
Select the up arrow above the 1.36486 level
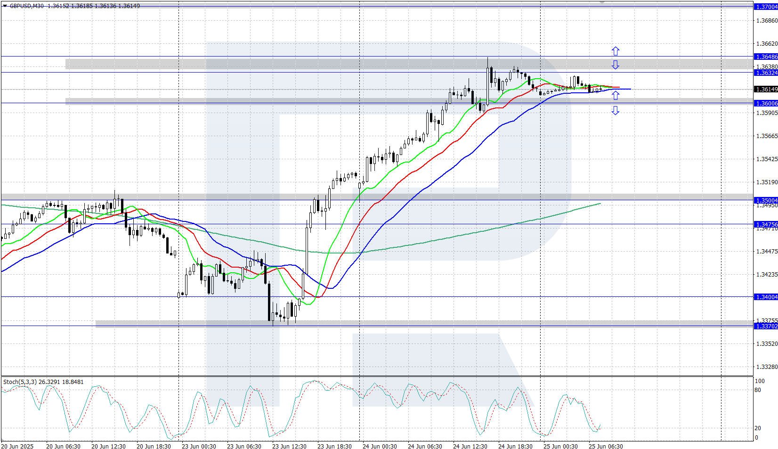pos(616,51)
